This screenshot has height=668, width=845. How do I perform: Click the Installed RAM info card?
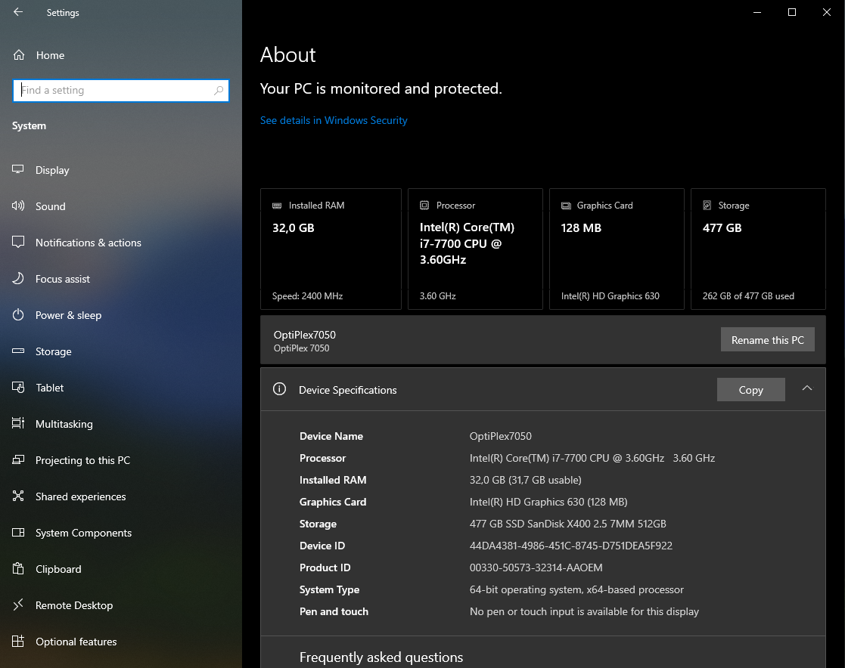pyautogui.click(x=331, y=249)
